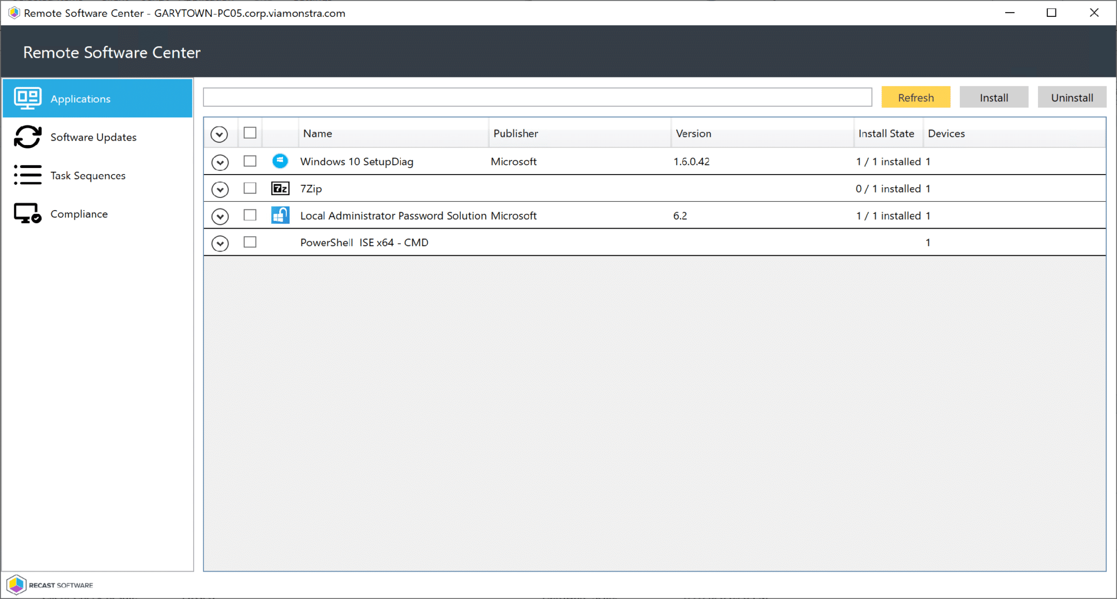
Task: Click Devices value 1 in PowerShell ISE row
Action: (x=928, y=242)
